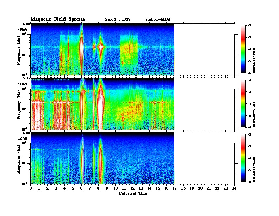Click the "dD/dt" panel label
The width and height of the screenshot is (279, 216).
23,84
